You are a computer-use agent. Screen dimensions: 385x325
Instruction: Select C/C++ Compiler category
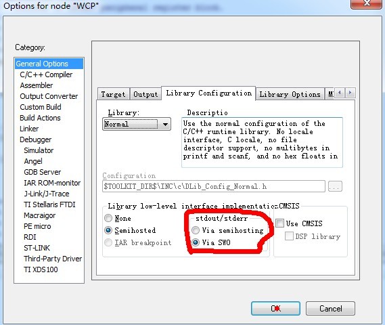46,74
